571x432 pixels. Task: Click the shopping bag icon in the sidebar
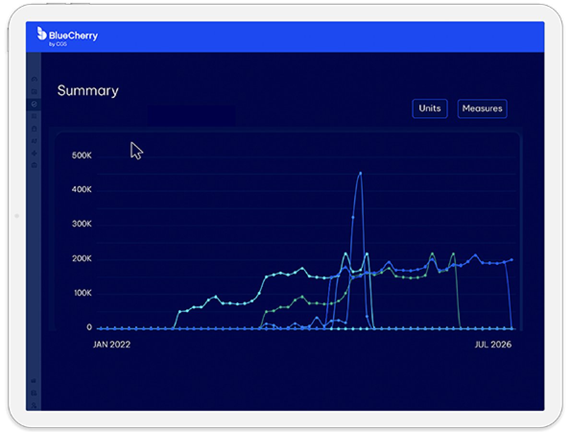34,129
